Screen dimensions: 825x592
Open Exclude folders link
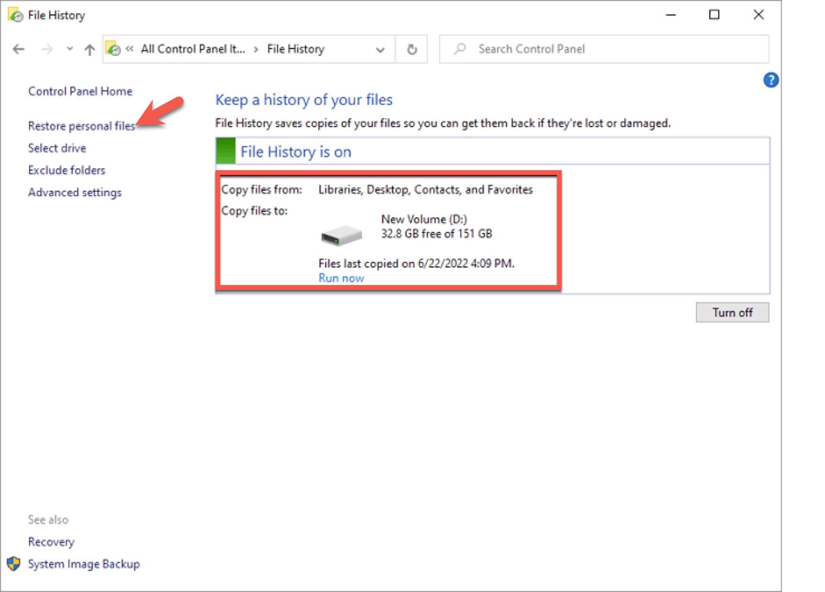(x=67, y=170)
